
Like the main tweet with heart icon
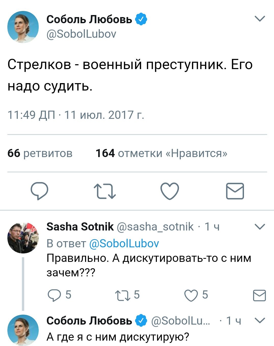coord(170,191)
